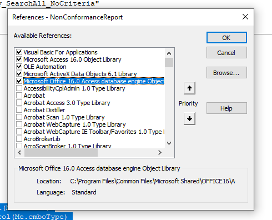272x220 pixels.
Task: Click the vertical scrollbar thumb
Action: 169,63
